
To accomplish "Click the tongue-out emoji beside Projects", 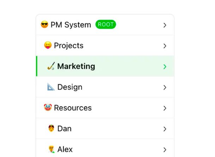I will point(48,45).
